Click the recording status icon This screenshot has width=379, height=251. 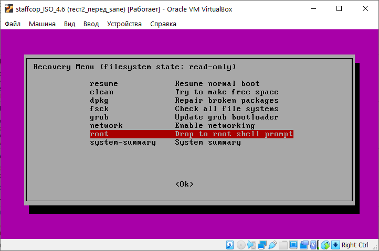point(304,245)
